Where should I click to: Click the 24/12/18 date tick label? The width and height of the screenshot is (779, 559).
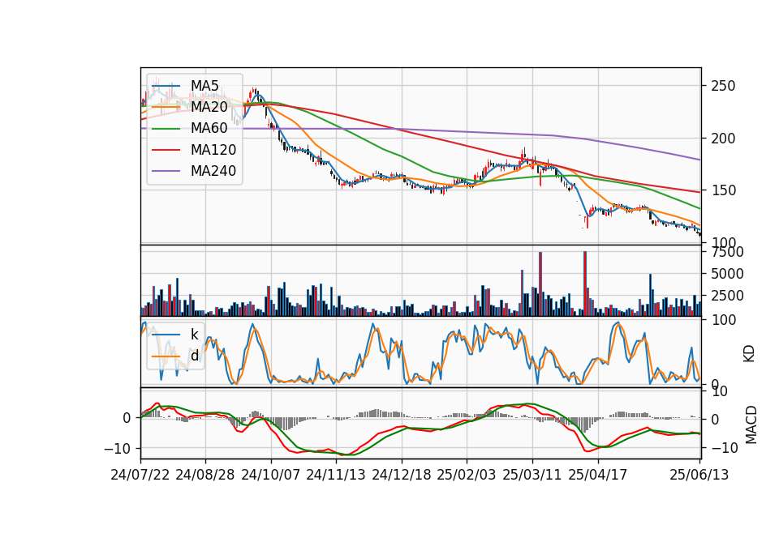point(402,475)
